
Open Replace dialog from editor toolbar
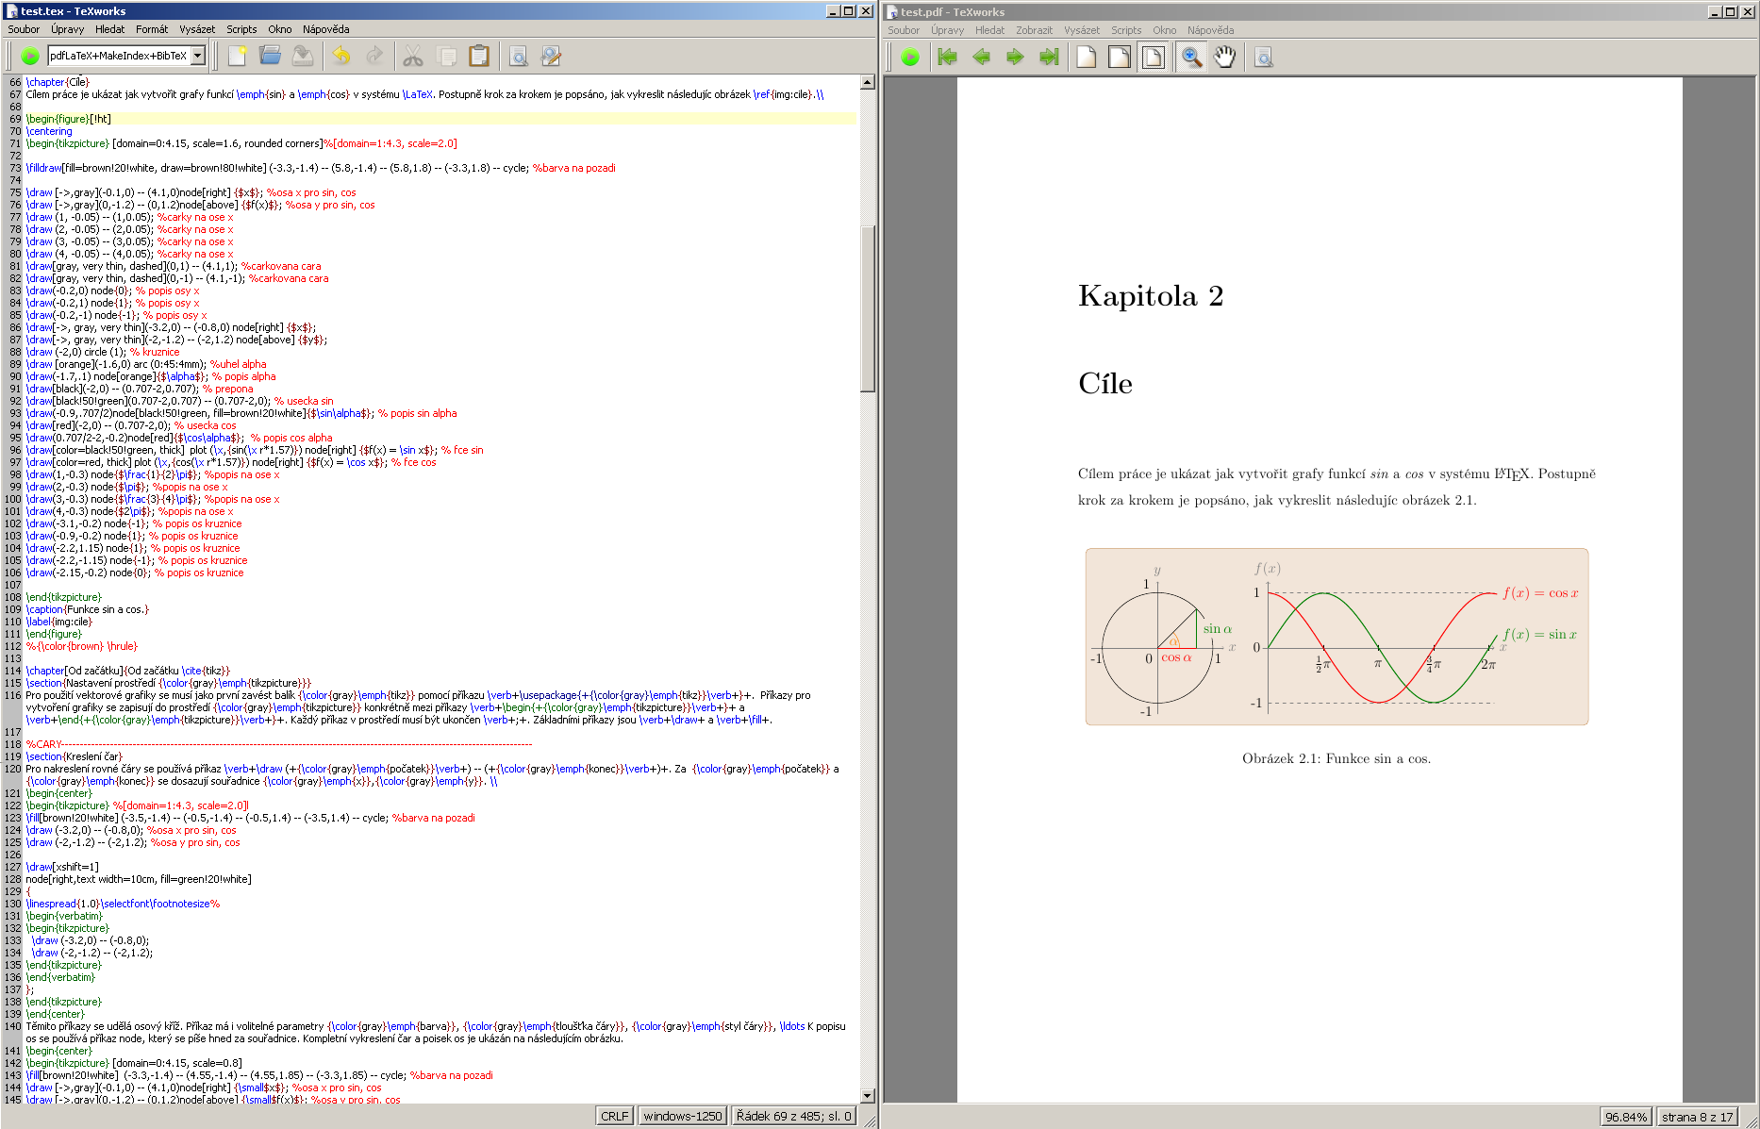(551, 57)
